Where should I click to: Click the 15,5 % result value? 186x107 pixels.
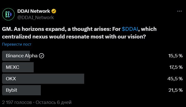[x=176, y=56]
